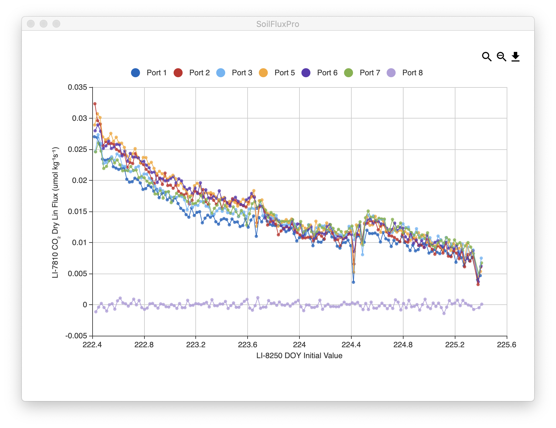Viewport: 556px width, 428px height.
Task: Toggle Port 1 series via blue legend circle
Action: (135, 73)
